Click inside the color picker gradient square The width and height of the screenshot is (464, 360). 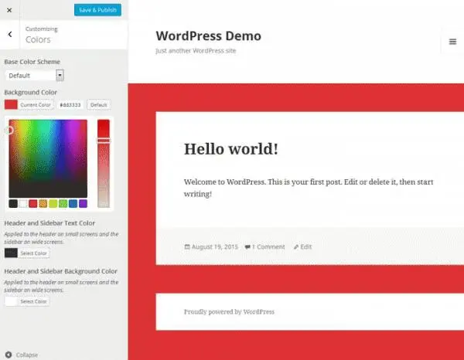48,158
